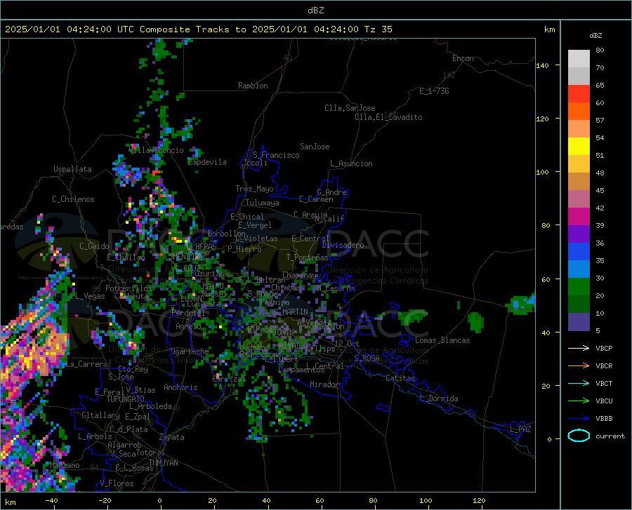Click the cyan VBCT arrow legend icon
The width and height of the screenshot is (632, 510).
point(579,383)
